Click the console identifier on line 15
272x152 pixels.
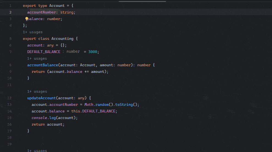click(39, 118)
